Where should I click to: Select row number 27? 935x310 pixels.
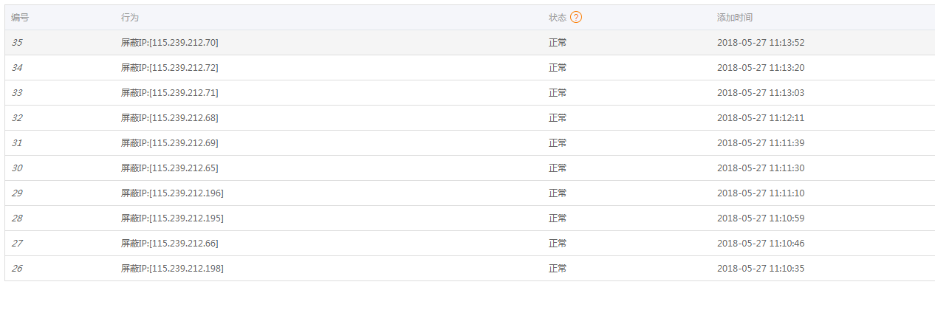[17, 244]
